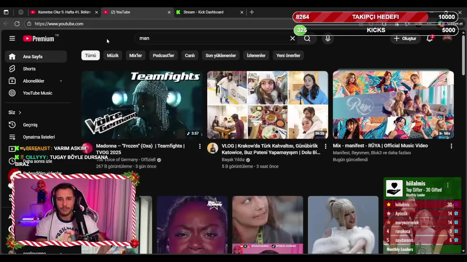467x262 pixels.
Task: Click the Mix manifest RÜYA title
Action: click(x=380, y=146)
